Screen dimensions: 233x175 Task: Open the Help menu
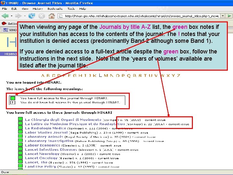[x=83, y=9]
